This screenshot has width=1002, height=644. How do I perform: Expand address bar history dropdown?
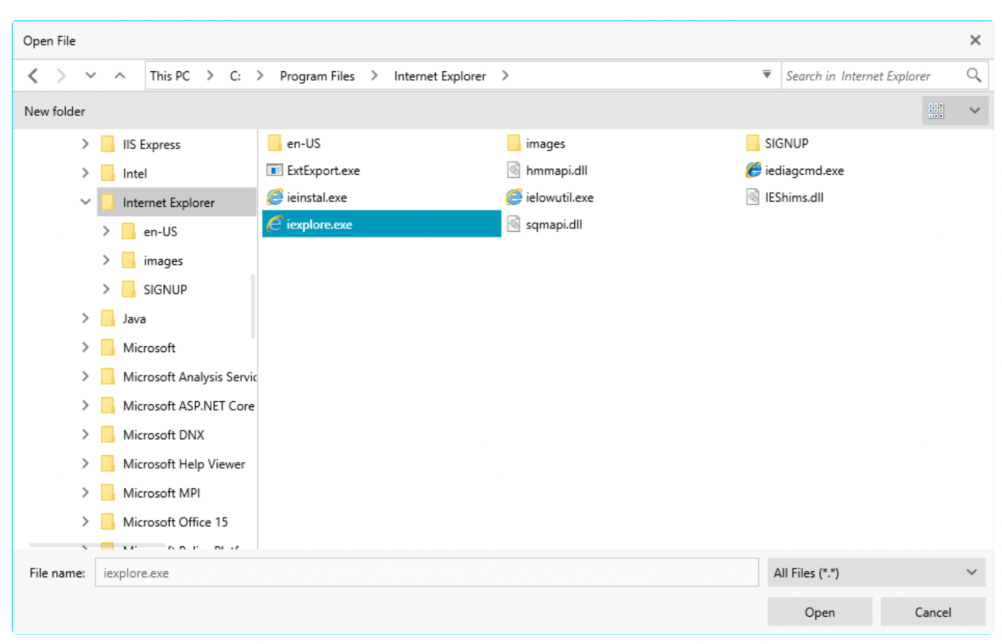(x=766, y=75)
